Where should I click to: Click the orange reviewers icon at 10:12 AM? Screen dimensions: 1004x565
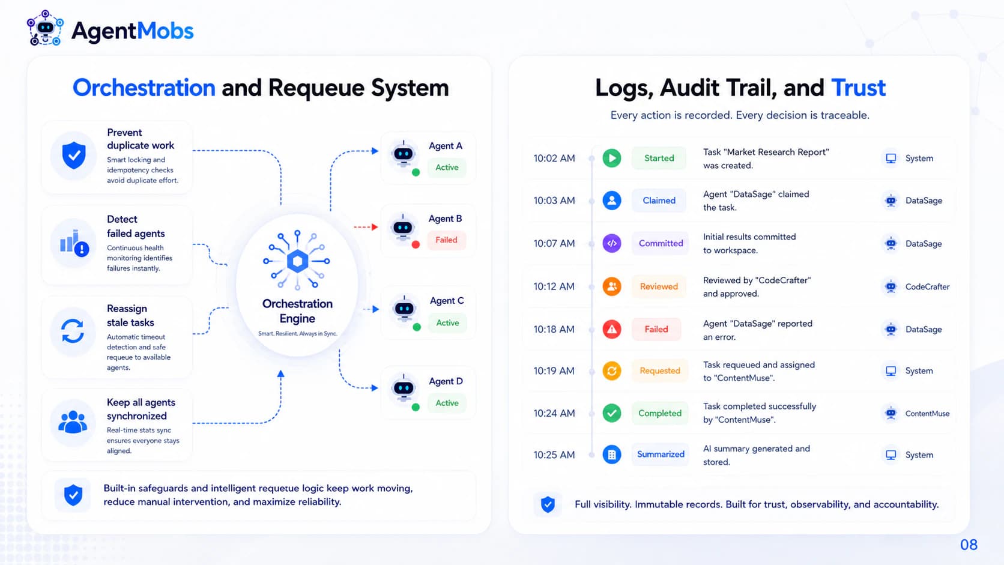[x=612, y=286]
